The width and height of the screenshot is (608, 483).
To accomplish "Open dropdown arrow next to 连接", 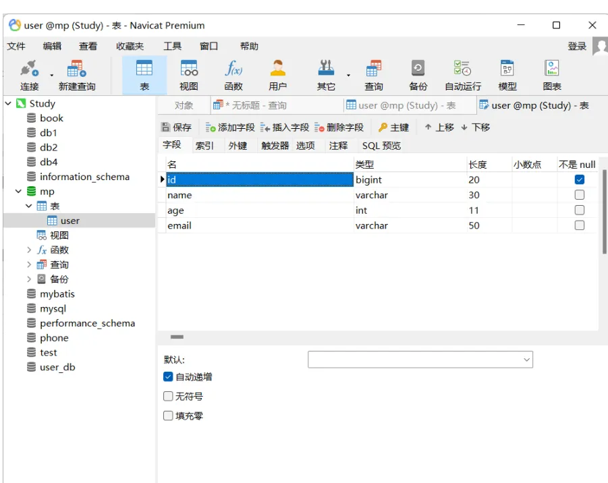I will tap(51, 75).
